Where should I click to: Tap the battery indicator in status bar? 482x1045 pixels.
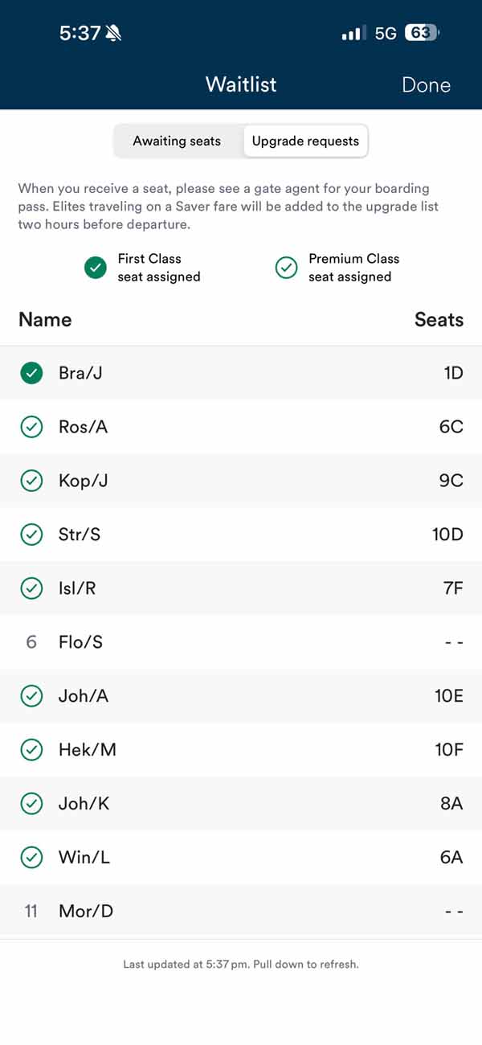click(x=422, y=34)
